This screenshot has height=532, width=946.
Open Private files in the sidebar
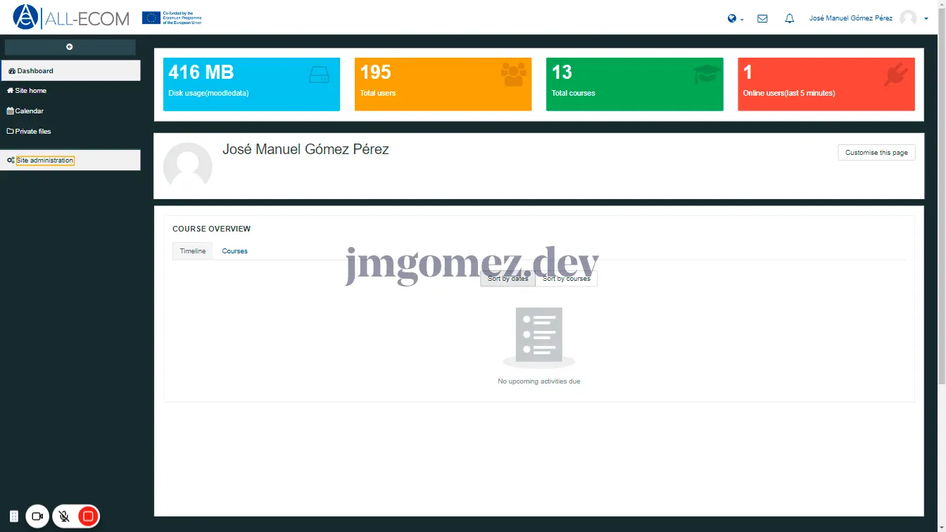[x=32, y=132]
